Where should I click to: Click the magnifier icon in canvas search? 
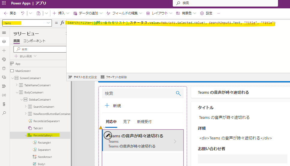tap(178, 93)
